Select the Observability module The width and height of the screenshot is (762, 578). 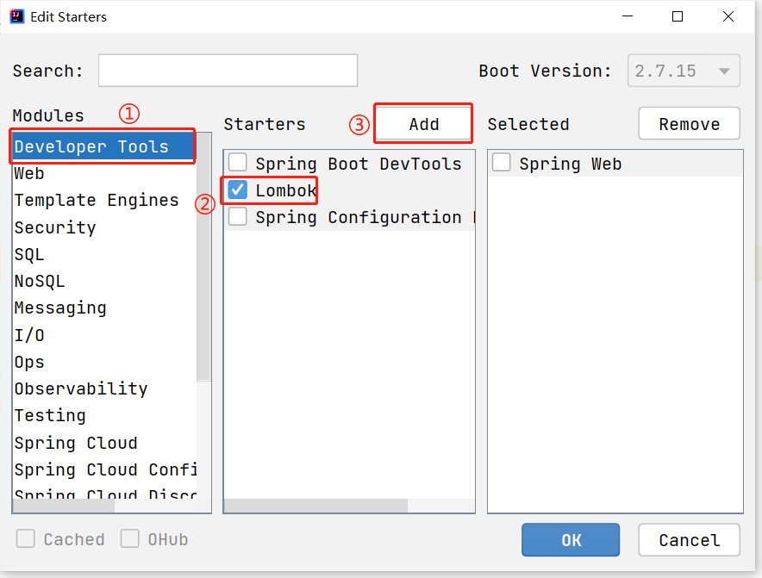coord(104,388)
